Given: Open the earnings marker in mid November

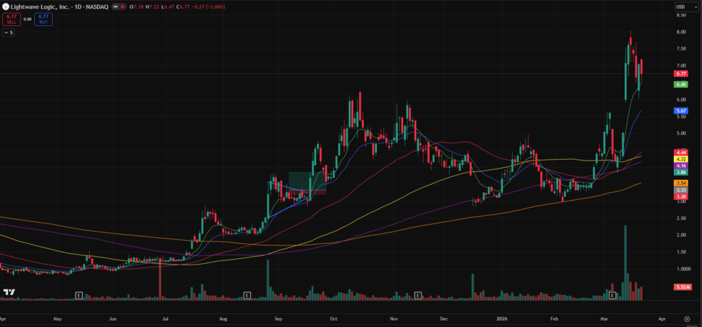Looking at the screenshot, I should coord(417,295).
